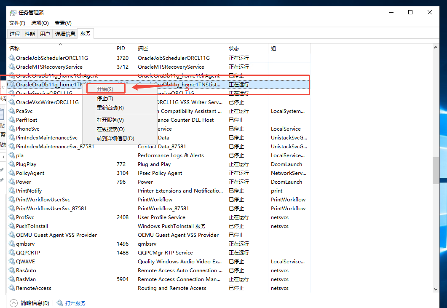
Task: Switch to the 性能 tab
Action: click(30, 34)
